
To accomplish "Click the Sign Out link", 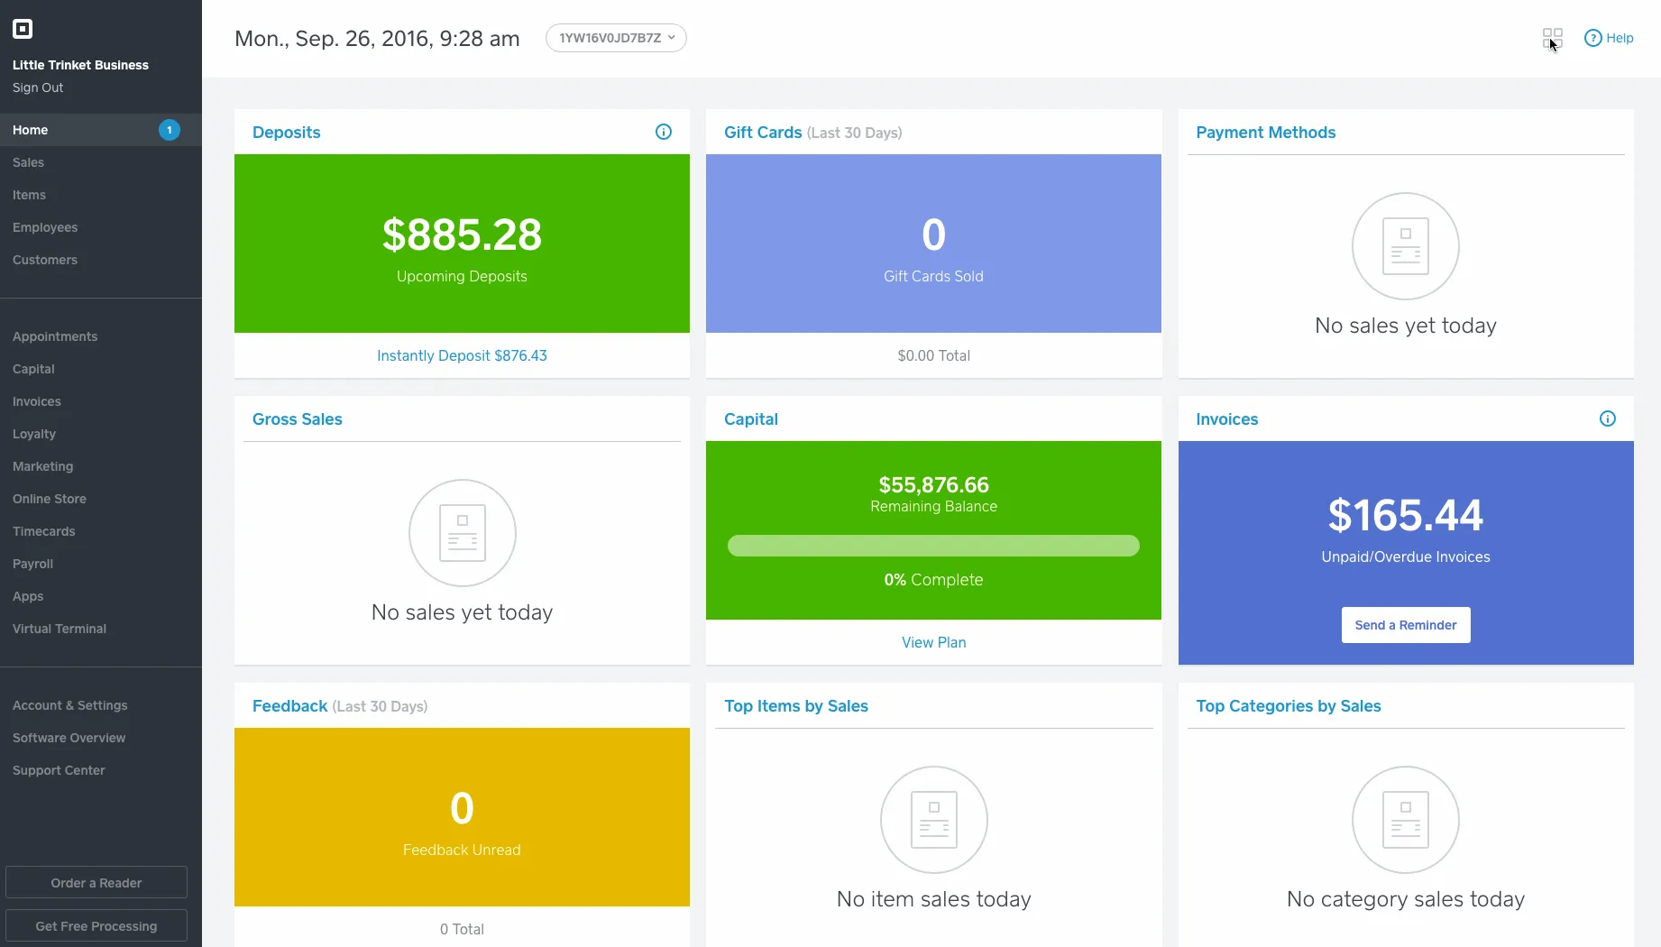I will coord(38,87).
